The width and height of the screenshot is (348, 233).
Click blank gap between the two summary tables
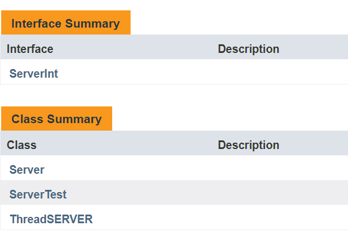(x=174, y=96)
